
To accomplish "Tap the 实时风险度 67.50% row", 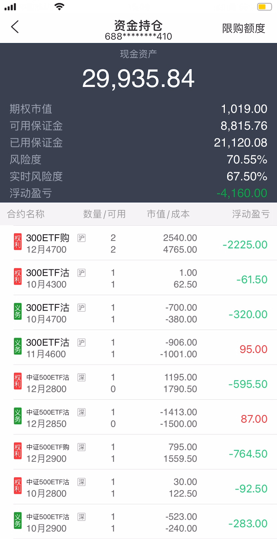I will click(138, 176).
